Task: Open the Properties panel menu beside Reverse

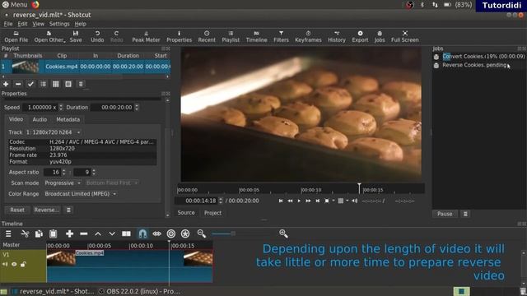Action: [x=68, y=210]
